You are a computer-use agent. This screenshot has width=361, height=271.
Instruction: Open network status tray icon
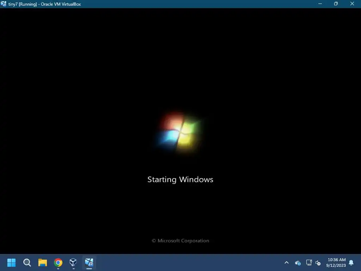tap(309, 263)
